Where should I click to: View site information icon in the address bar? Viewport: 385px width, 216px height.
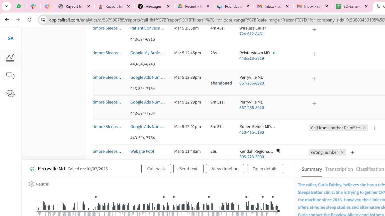pyautogui.click(x=43, y=20)
